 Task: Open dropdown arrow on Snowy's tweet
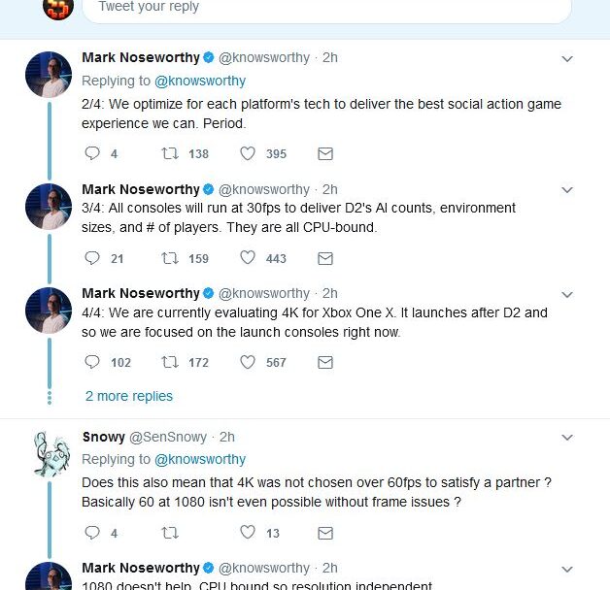567,438
